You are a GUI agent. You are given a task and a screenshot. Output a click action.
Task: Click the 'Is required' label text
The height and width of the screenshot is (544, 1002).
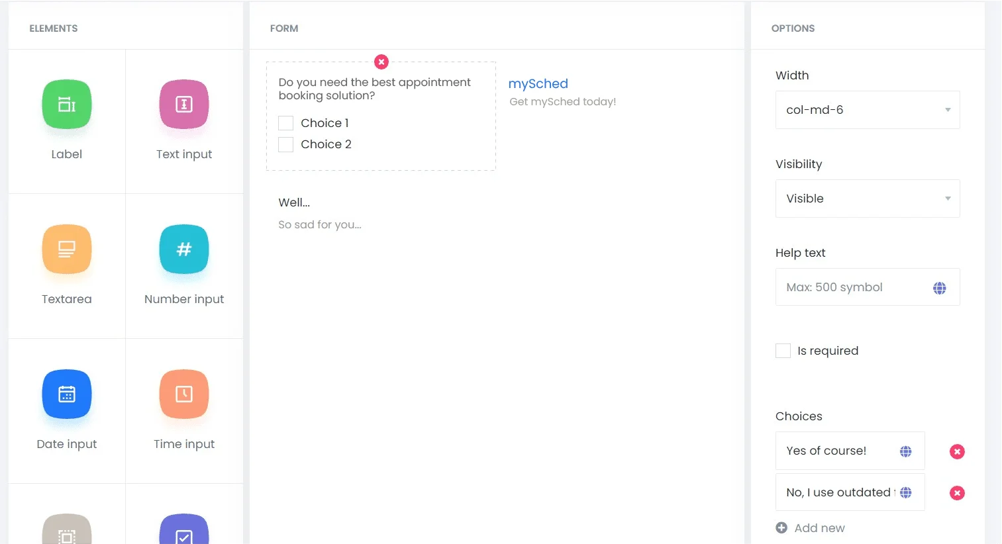(828, 351)
